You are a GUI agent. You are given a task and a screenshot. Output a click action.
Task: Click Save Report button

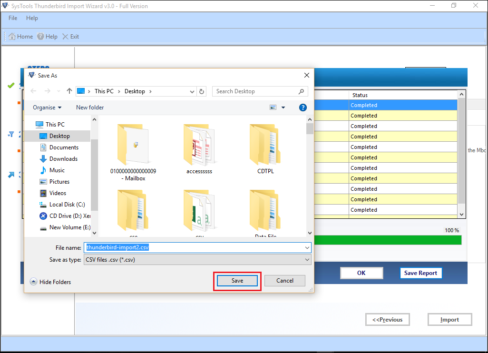click(421, 273)
